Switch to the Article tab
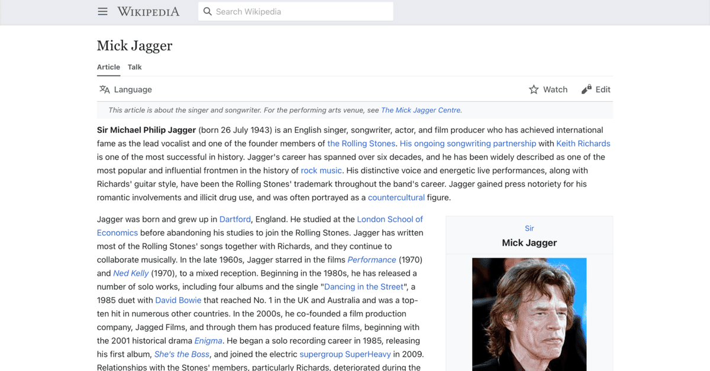This screenshot has width=710, height=371. pos(108,67)
